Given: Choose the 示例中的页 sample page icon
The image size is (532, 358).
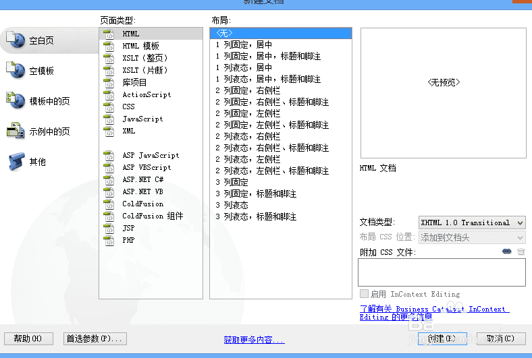Looking at the screenshot, I should 16,131.
